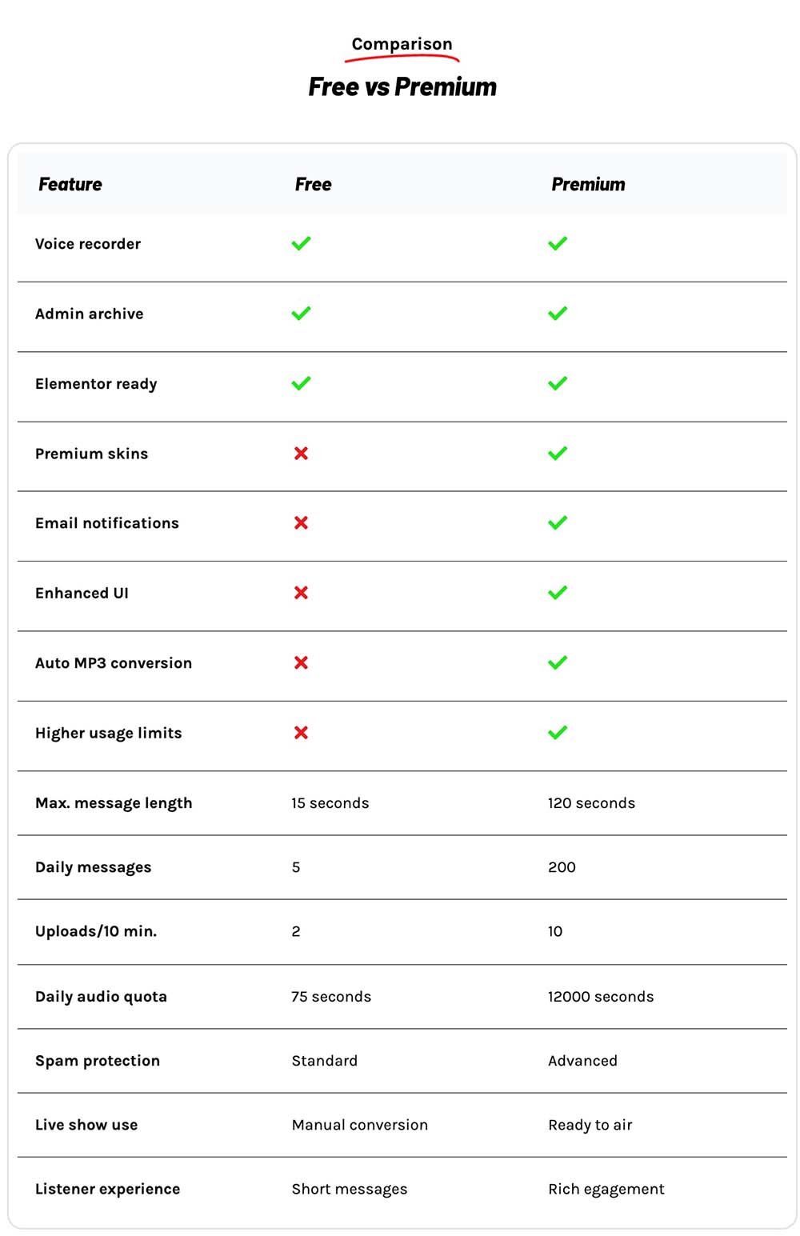This screenshot has width=800, height=1236.
Task: Click the Premium checkmark for Admin archive
Action: [558, 314]
